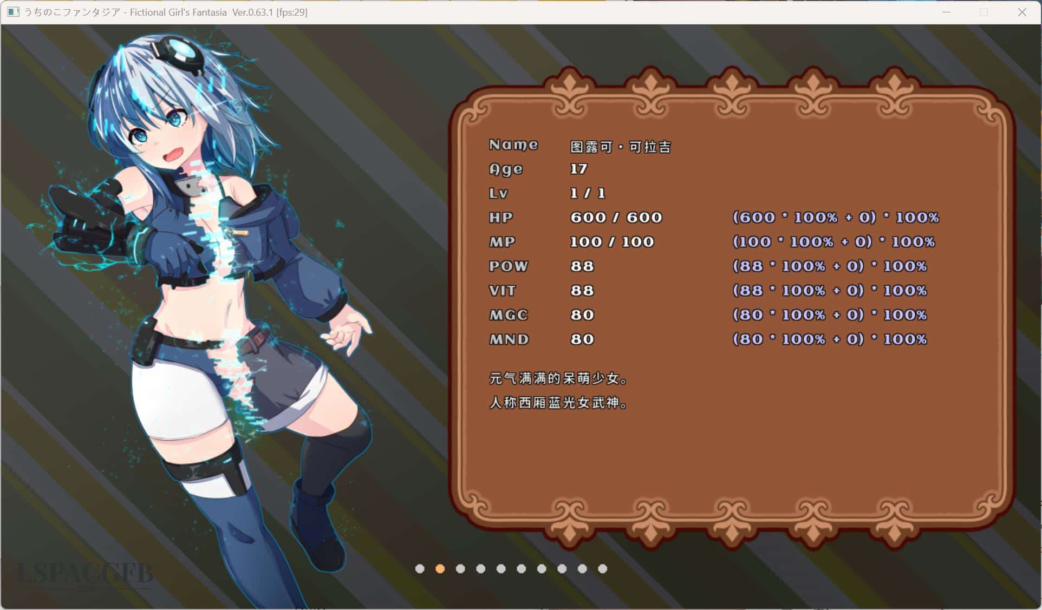Switch to the sixth page dot

521,569
